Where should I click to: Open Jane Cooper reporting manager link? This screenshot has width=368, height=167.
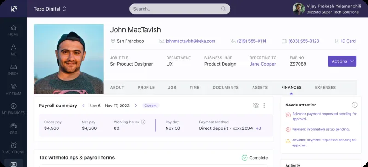coord(263,64)
